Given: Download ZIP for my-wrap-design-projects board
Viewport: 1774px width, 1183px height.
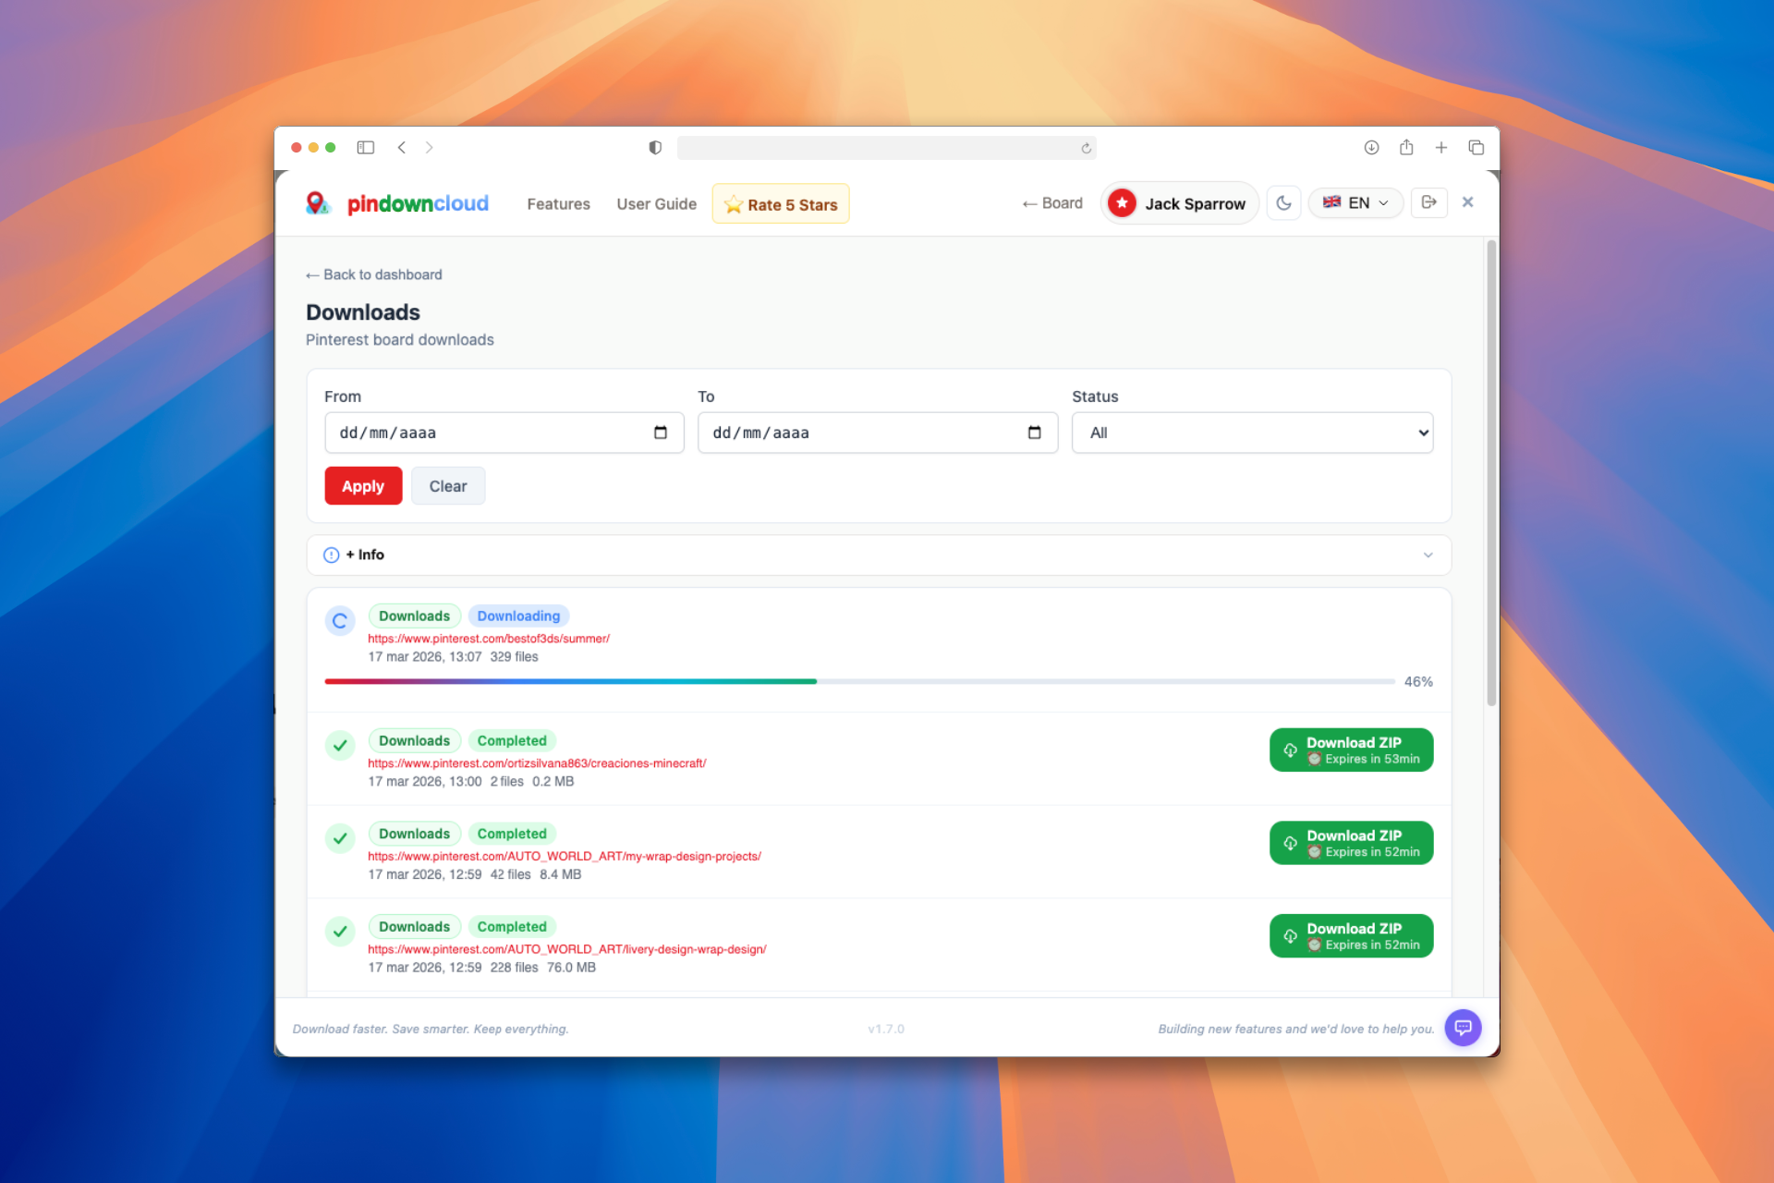Looking at the screenshot, I should pos(1351,843).
